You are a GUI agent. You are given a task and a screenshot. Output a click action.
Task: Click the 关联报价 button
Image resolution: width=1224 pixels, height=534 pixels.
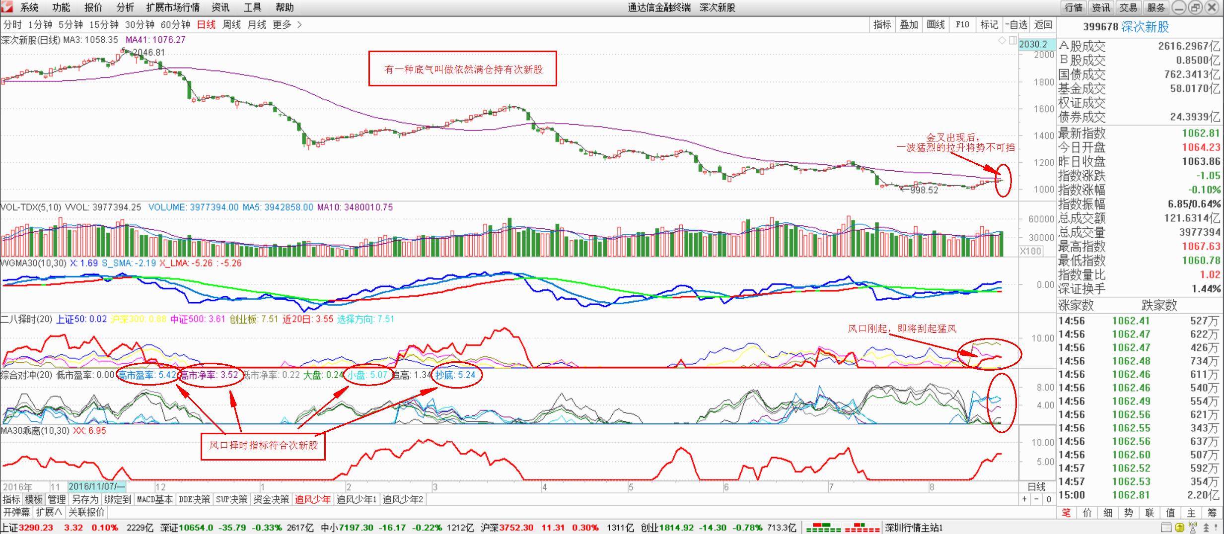(x=86, y=512)
